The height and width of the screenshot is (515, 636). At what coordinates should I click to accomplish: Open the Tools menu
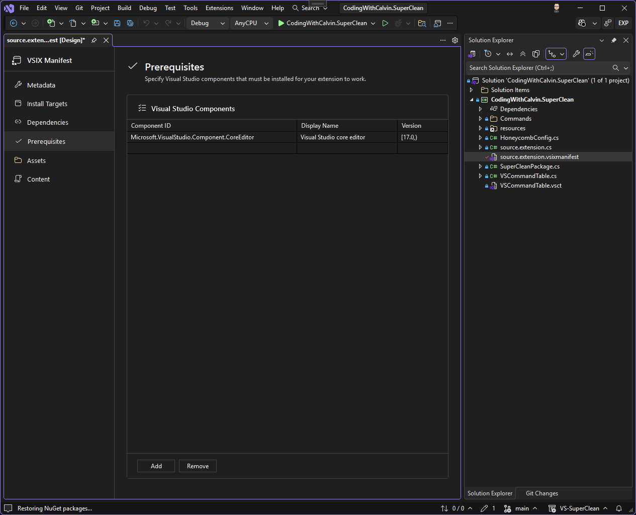pyautogui.click(x=191, y=8)
